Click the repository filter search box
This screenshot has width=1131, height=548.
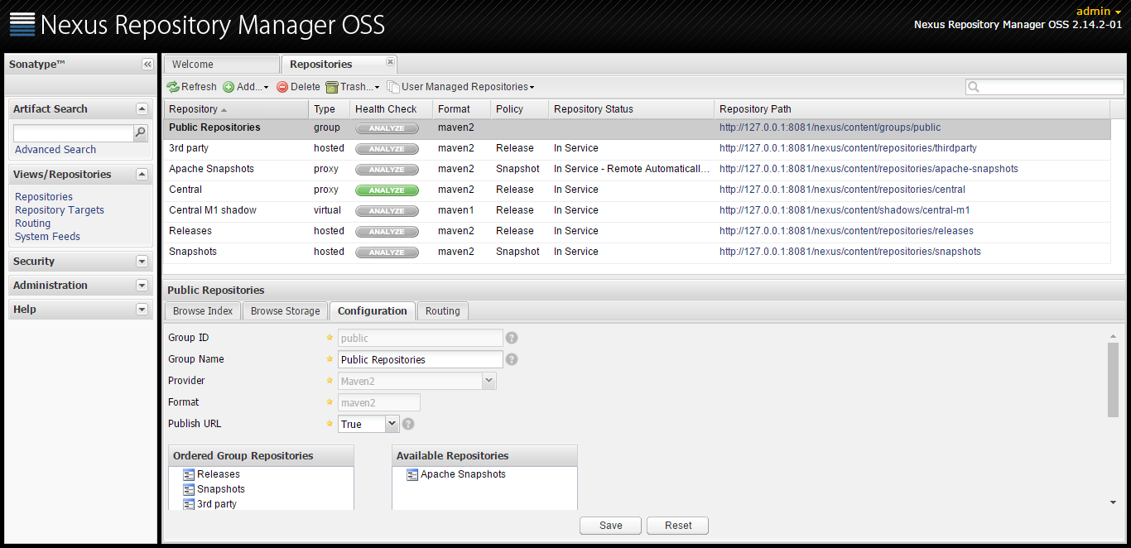(1045, 87)
